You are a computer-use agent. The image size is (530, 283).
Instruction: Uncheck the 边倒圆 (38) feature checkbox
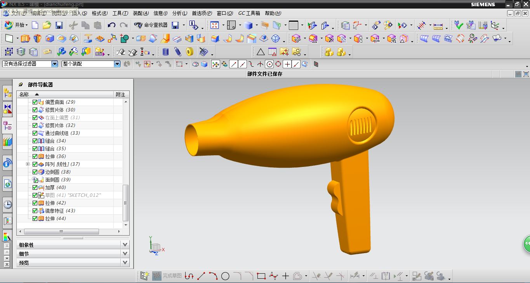[35, 172]
